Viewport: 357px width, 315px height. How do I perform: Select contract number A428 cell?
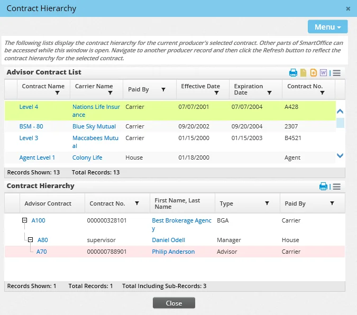pyautogui.click(x=291, y=107)
